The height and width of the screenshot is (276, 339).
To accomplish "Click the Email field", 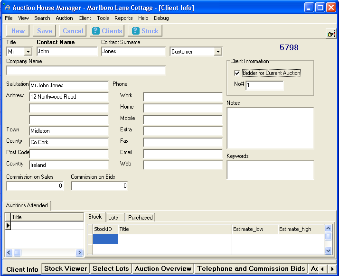I will (x=183, y=154).
